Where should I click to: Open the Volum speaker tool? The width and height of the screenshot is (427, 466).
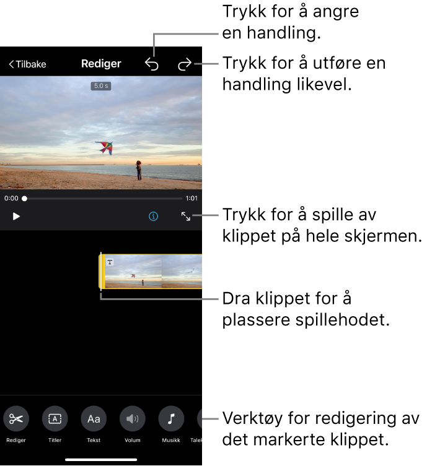tap(133, 419)
